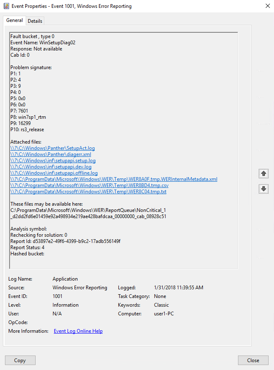Screen dimensions: 274x370
Task: Open the setupapi.offline.log file link
Action: tap(54, 173)
